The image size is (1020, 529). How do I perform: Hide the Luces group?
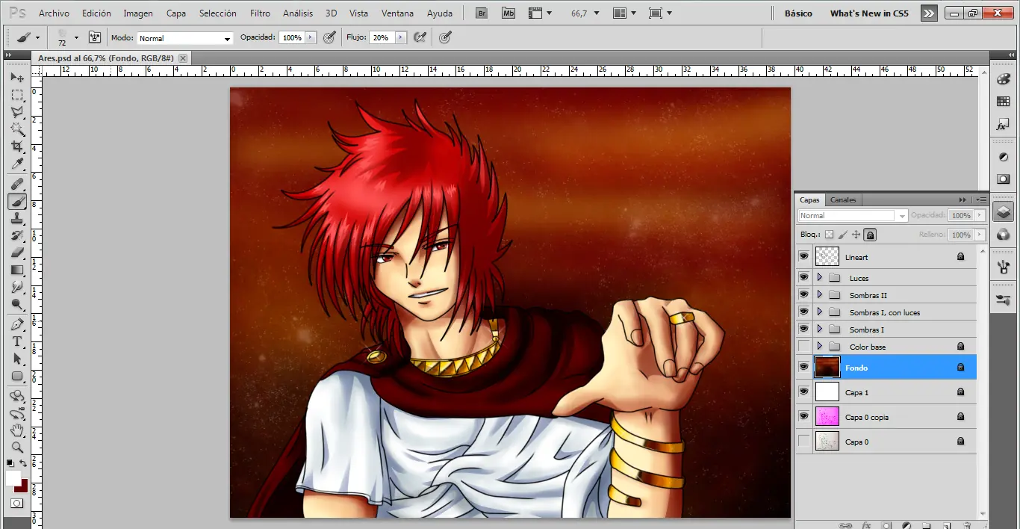[803, 277]
